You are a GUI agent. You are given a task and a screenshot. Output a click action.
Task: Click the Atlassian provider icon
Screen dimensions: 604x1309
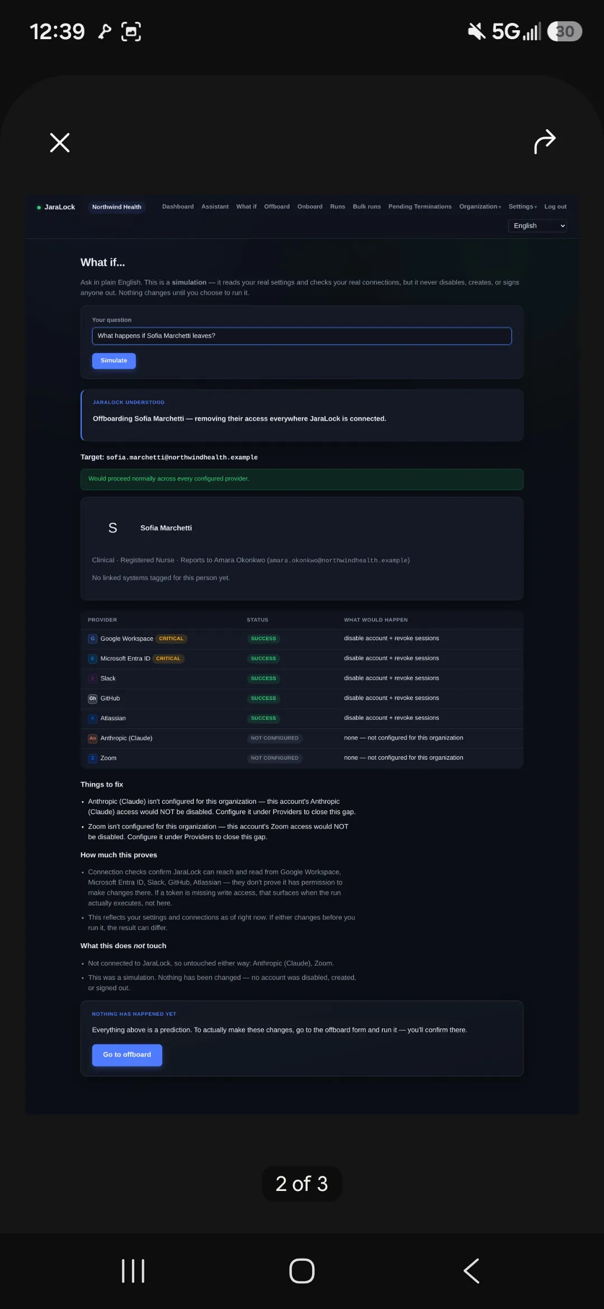click(x=93, y=718)
